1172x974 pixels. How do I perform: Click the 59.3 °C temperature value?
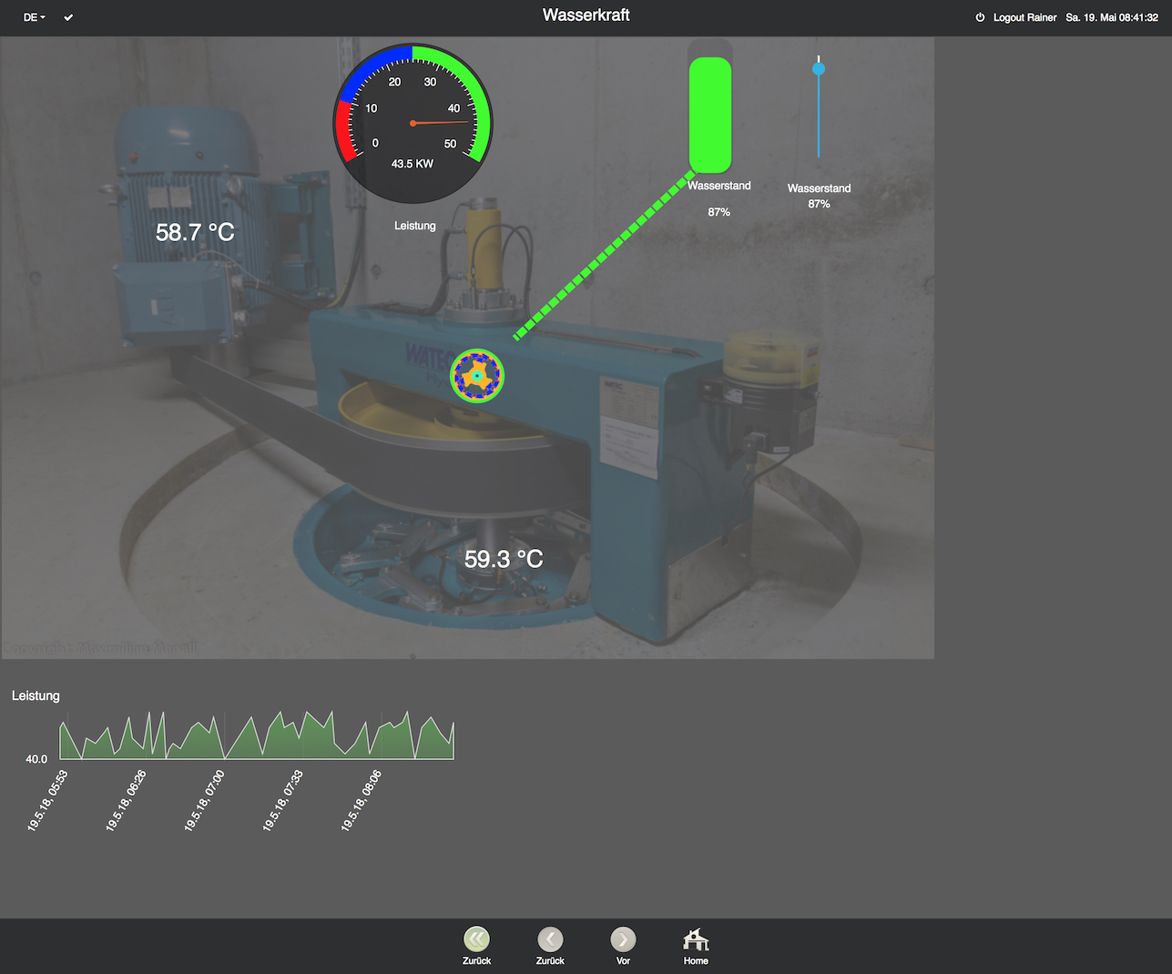click(503, 558)
